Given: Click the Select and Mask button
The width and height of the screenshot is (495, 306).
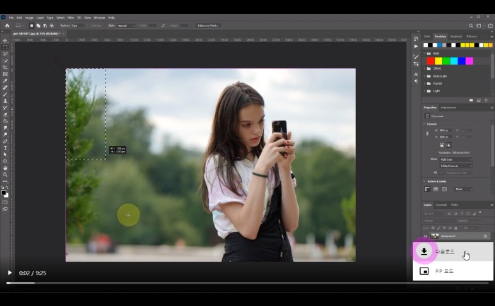Looking at the screenshot, I should tap(207, 26).
